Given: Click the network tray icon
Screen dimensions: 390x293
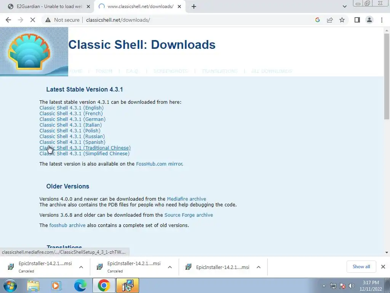Looking at the screenshot, I should [333, 286].
